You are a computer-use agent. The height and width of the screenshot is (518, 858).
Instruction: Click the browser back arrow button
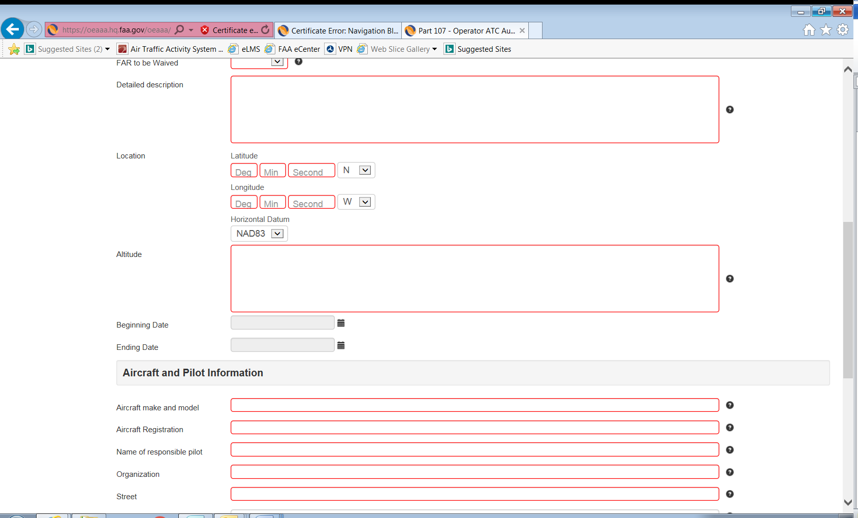(13, 29)
